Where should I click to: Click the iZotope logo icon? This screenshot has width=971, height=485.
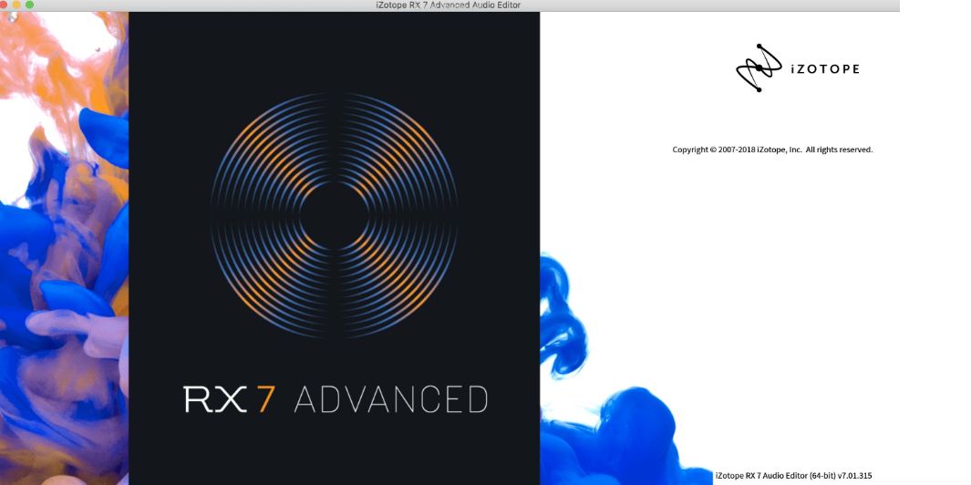point(759,67)
